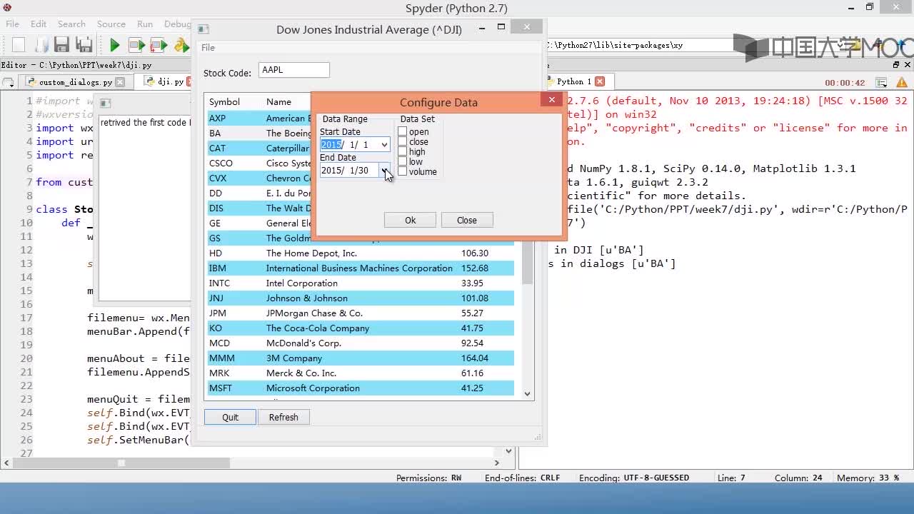Run the script with the green play icon
This screenshot has width=914, height=514.
click(x=114, y=45)
